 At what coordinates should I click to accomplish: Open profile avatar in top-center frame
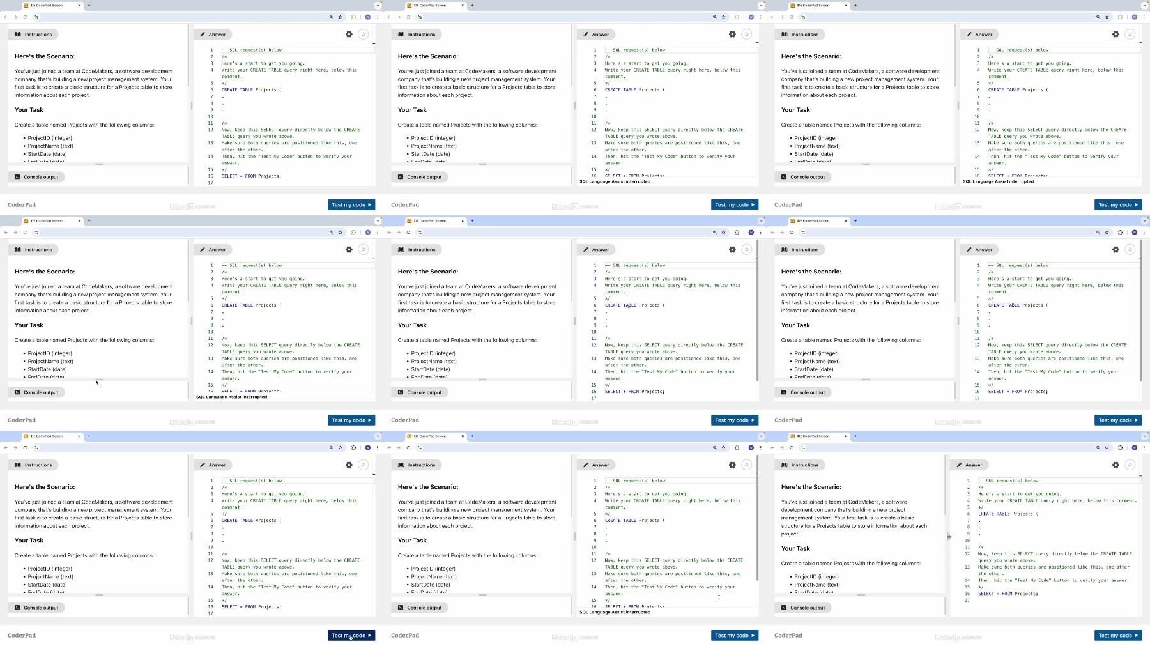click(751, 17)
